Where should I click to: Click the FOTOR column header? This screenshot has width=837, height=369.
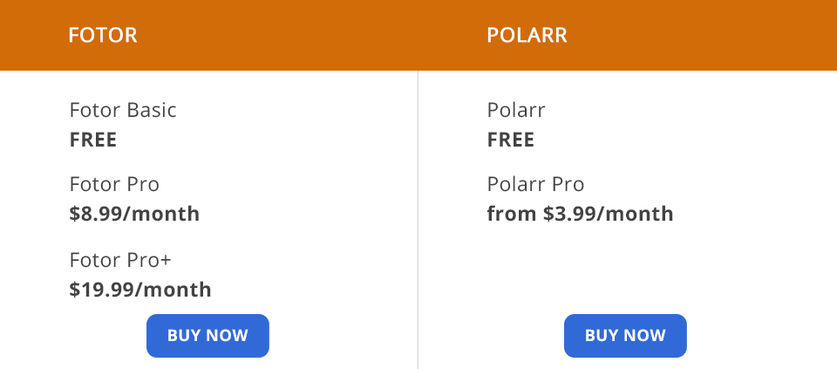(x=103, y=36)
